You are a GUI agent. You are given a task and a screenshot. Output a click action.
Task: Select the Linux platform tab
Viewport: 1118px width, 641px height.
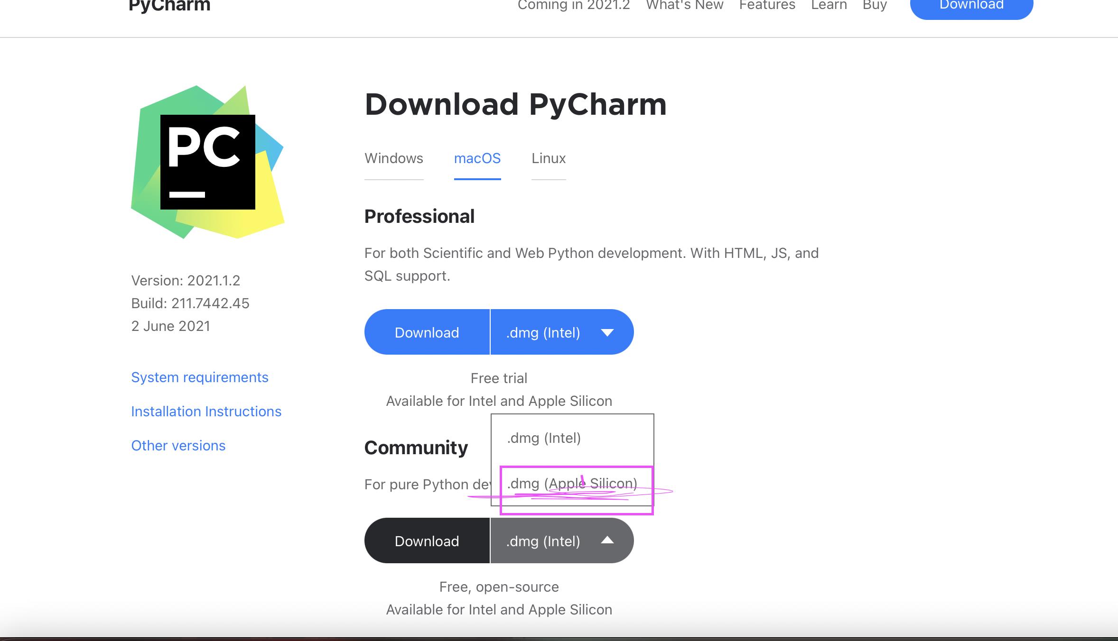coord(548,158)
